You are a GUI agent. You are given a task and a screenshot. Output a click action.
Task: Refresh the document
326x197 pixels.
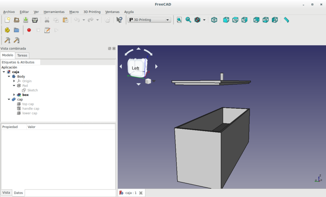(108, 20)
